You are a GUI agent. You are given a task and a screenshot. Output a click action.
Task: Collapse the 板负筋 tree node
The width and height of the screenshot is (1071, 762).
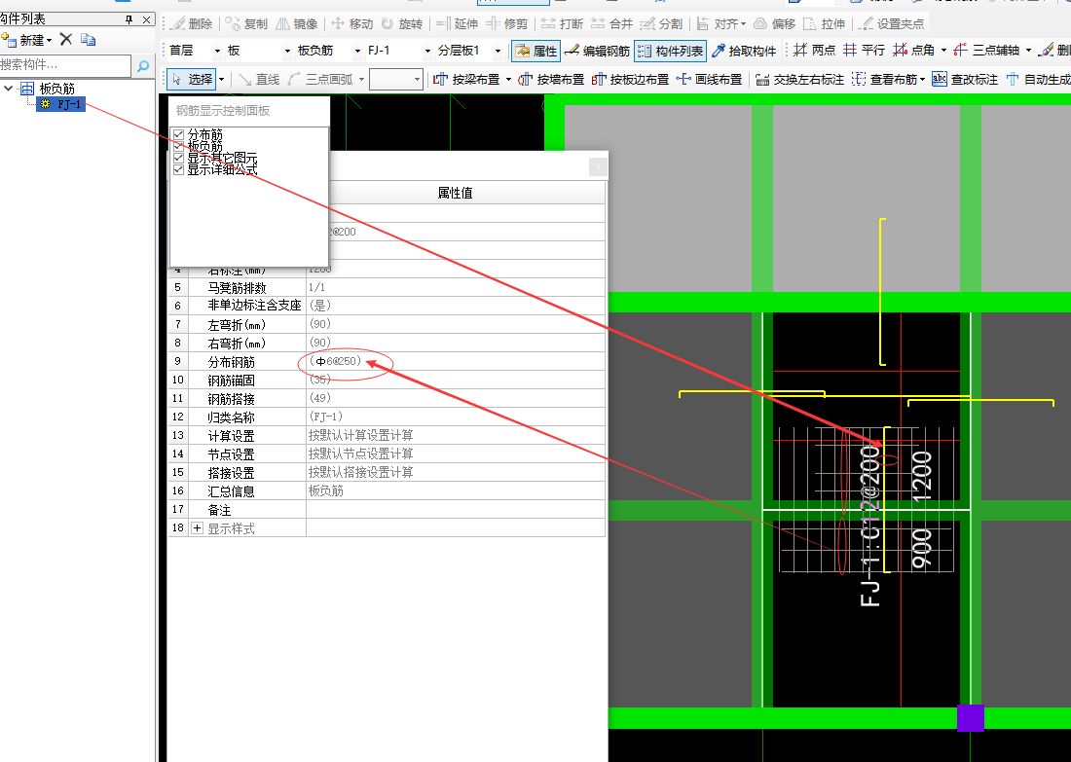tap(8, 89)
